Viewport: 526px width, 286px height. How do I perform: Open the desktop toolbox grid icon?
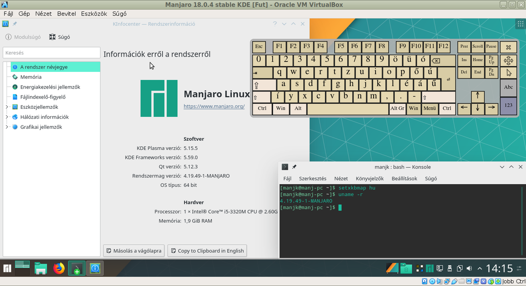coord(520,24)
